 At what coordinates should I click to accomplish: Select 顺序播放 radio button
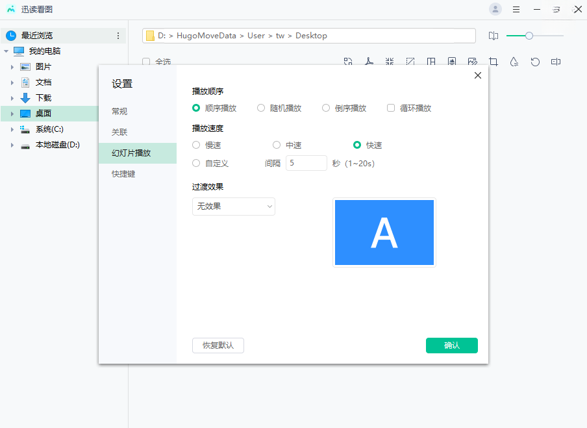[196, 108]
